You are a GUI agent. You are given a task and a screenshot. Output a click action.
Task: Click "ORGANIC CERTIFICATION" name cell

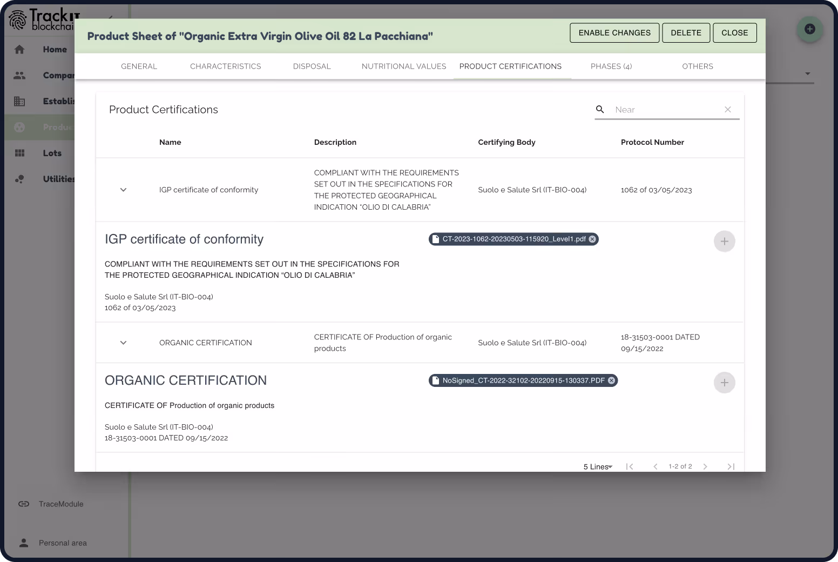(205, 343)
